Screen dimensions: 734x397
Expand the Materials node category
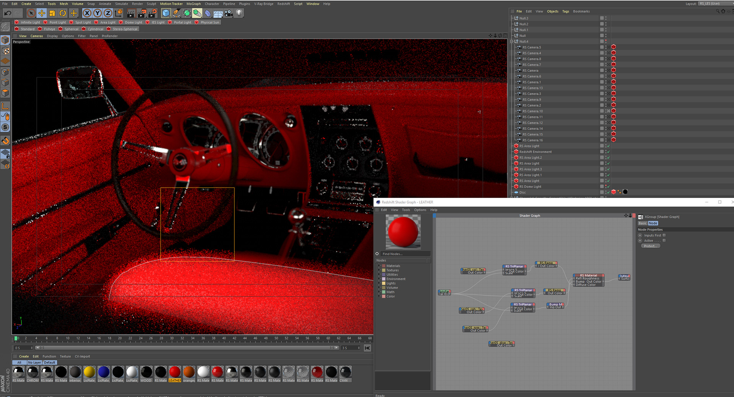point(379,266)
